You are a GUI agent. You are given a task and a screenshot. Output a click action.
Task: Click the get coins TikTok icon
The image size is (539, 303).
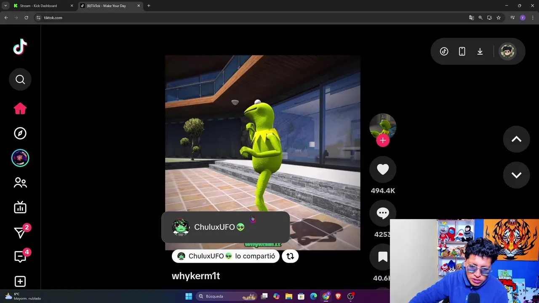[444, 51]
